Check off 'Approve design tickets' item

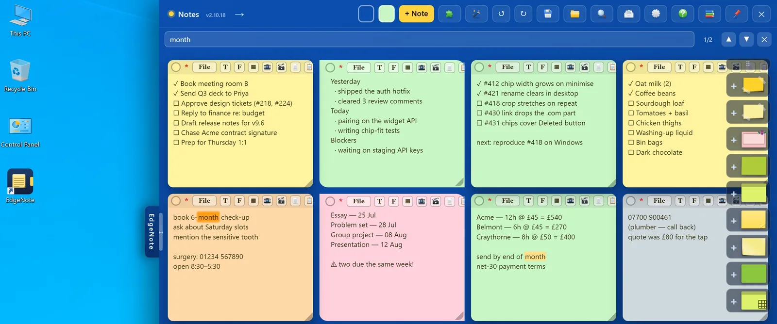pyautogui.click(x=176, y=103)
